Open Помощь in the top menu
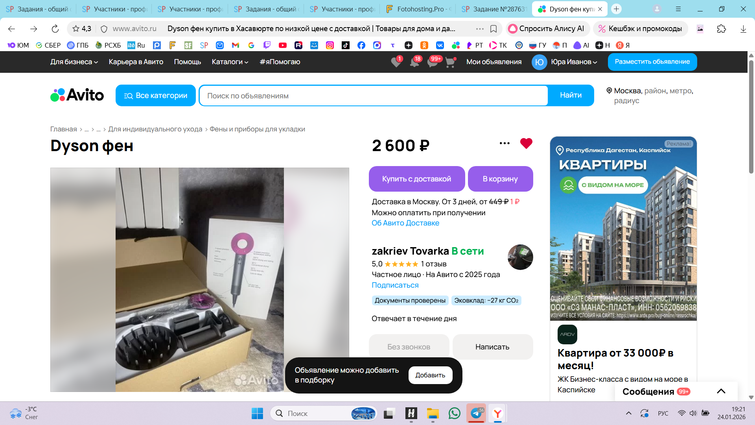The height and width of the screenshot is (425, 755). coord(187,62)
